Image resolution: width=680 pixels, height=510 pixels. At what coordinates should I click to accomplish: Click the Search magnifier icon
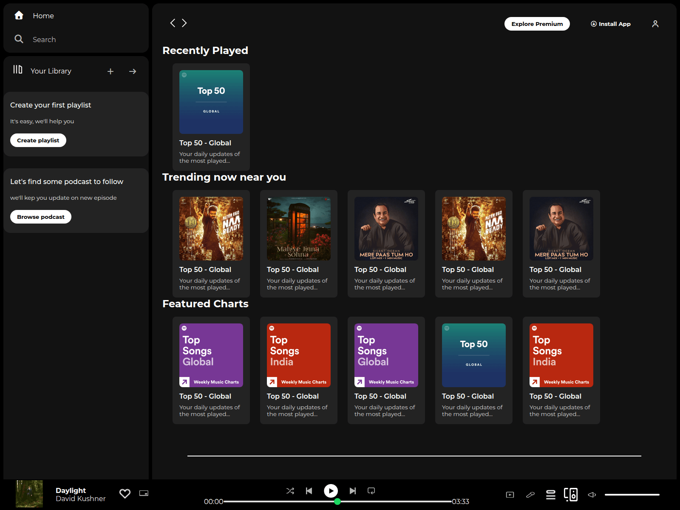coord(19,39)
